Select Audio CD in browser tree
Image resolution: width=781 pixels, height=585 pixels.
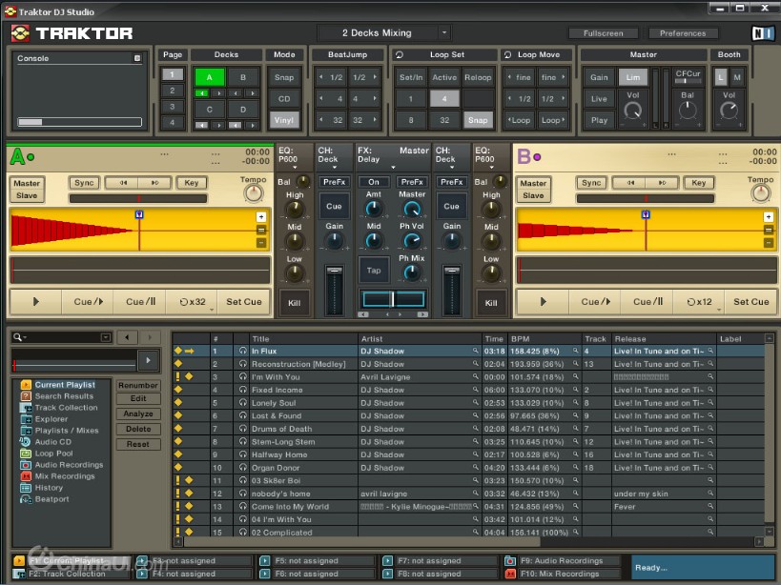click(53, 442)
